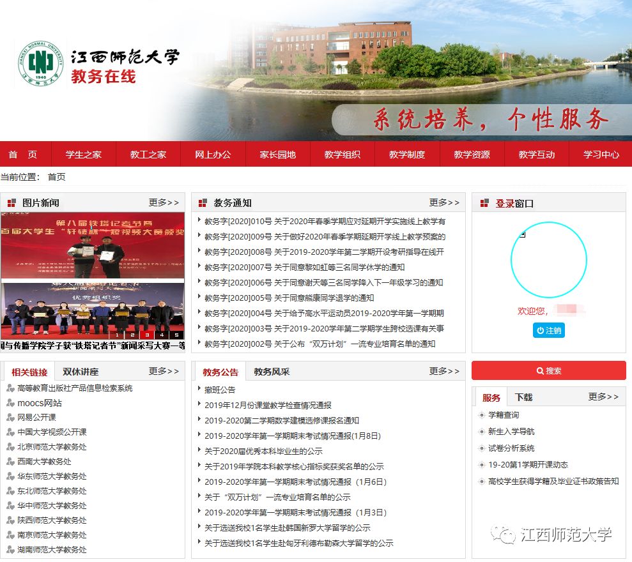
Task: Switch to the 教务公告 tab
Action: point(220,372)
